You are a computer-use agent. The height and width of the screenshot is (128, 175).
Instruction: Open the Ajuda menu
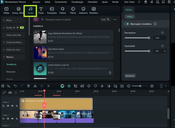point(105,2)
